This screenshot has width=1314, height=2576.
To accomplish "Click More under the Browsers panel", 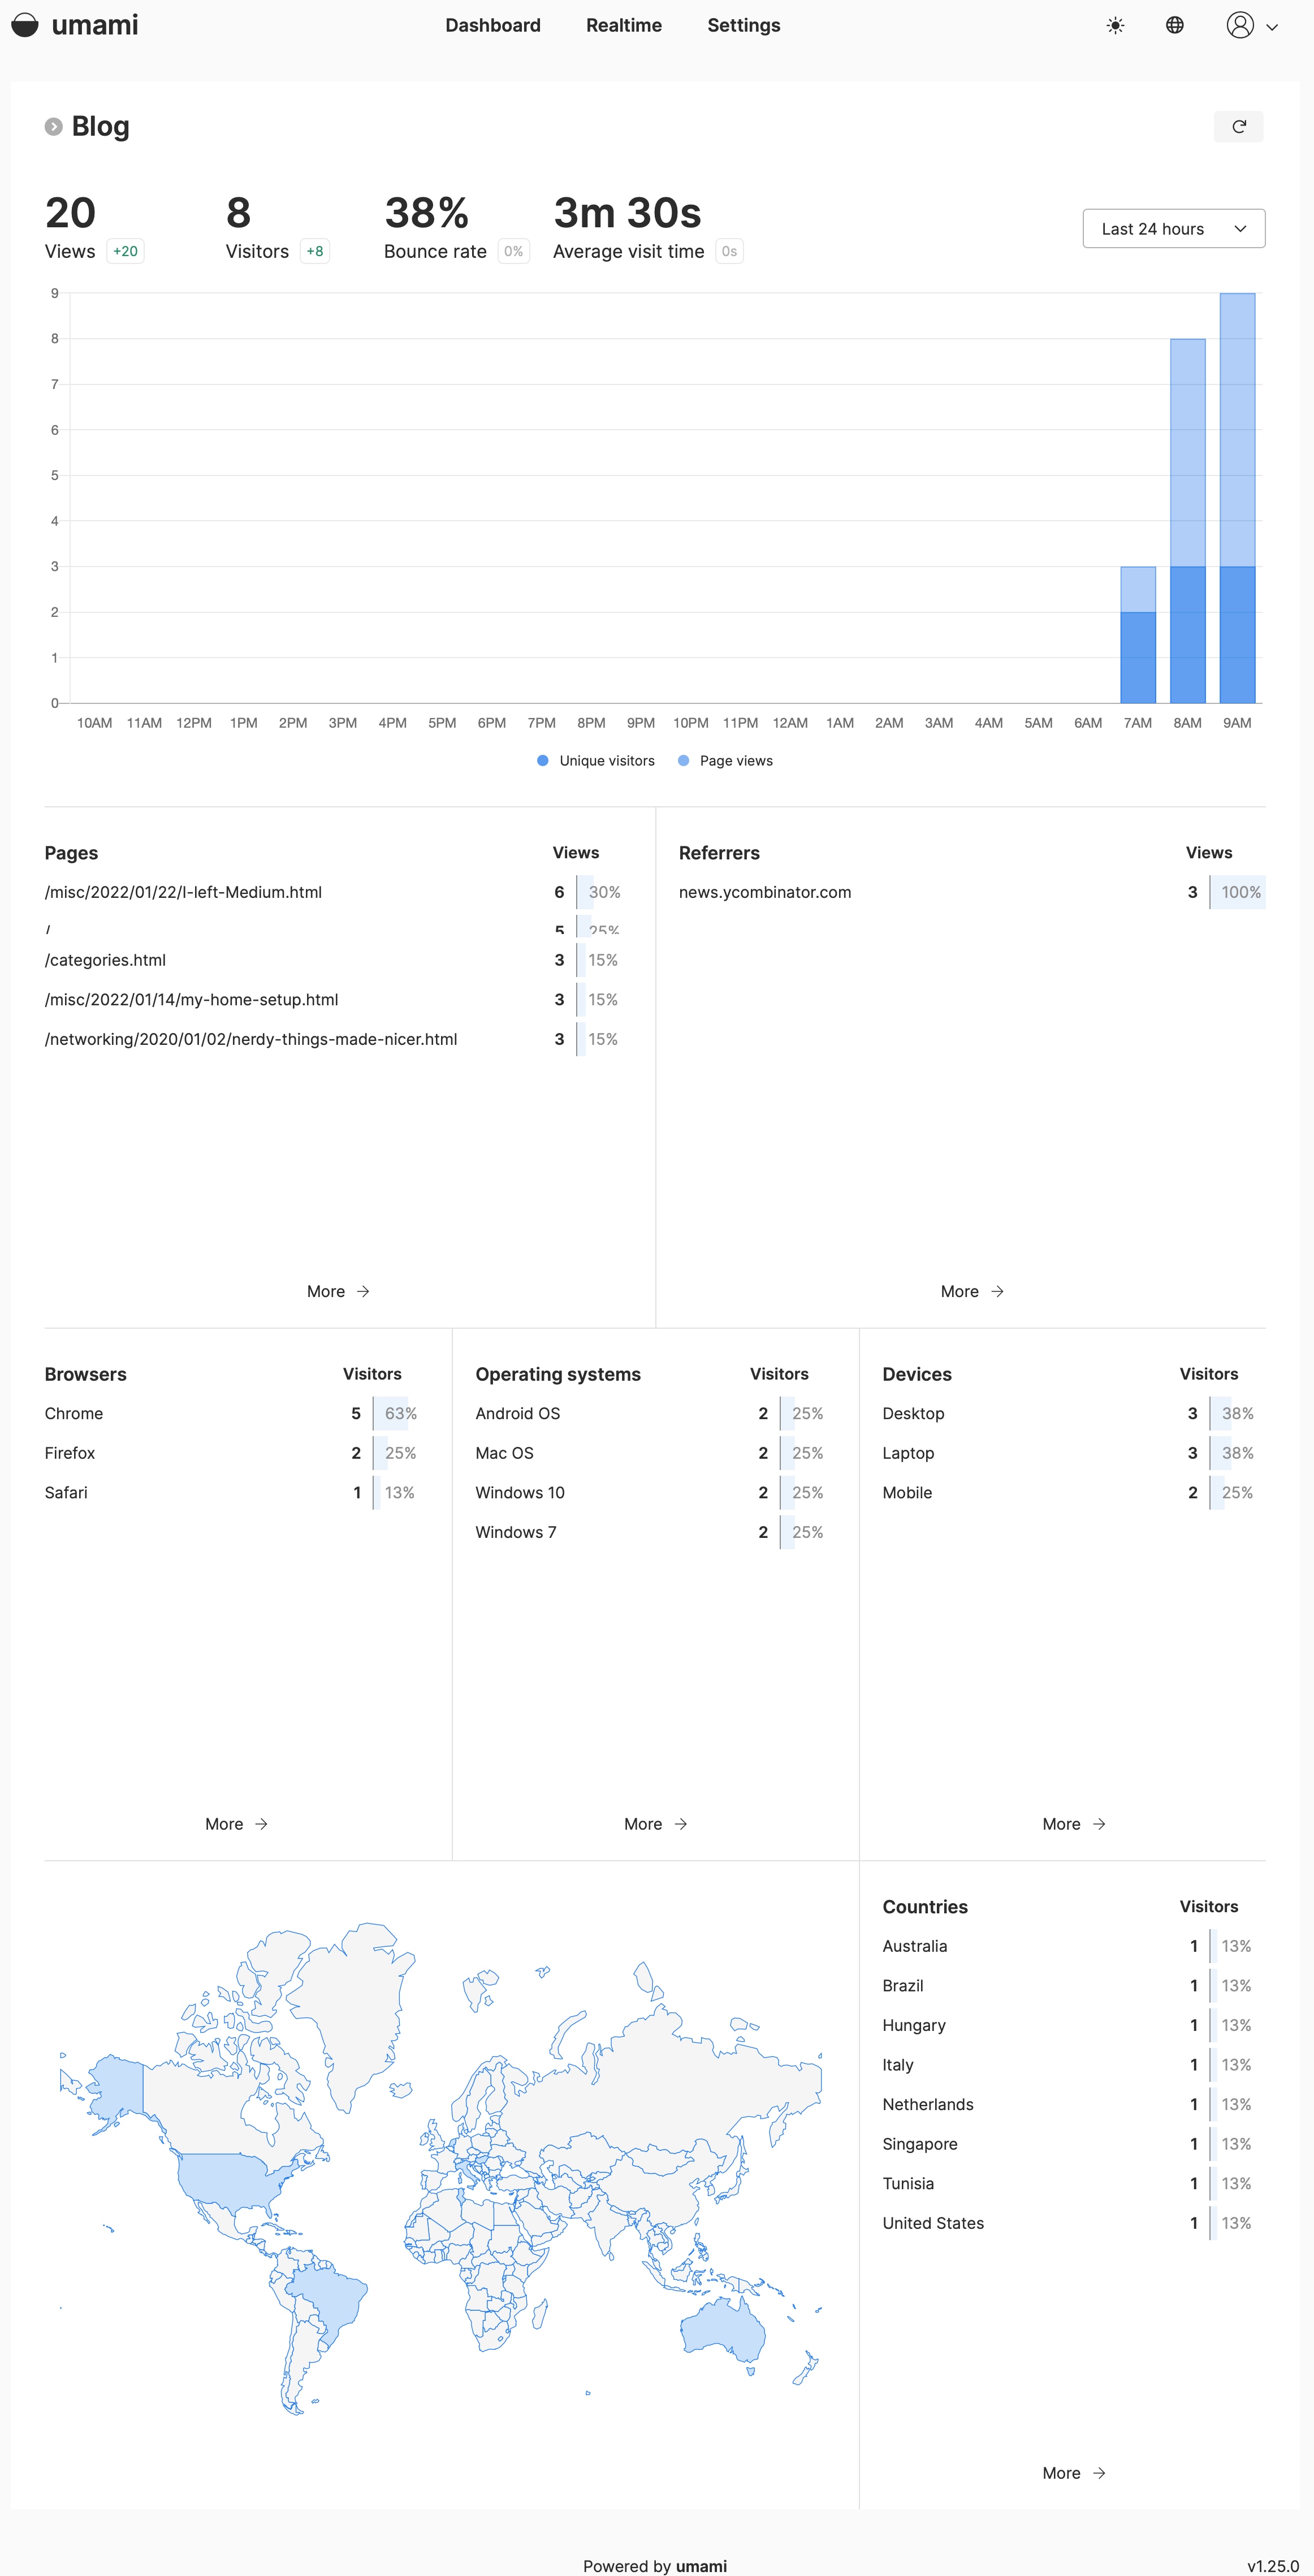I will [236, 1824].
